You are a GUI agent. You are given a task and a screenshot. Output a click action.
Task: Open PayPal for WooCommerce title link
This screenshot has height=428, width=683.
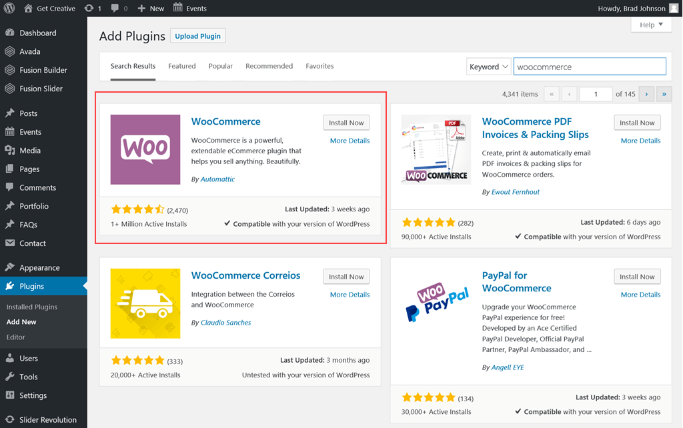(x=517, y=282)
